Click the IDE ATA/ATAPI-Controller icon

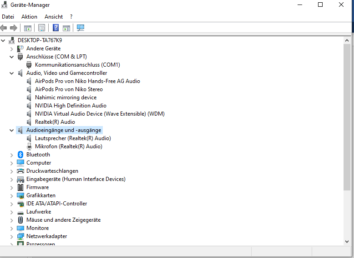point(20,204)
